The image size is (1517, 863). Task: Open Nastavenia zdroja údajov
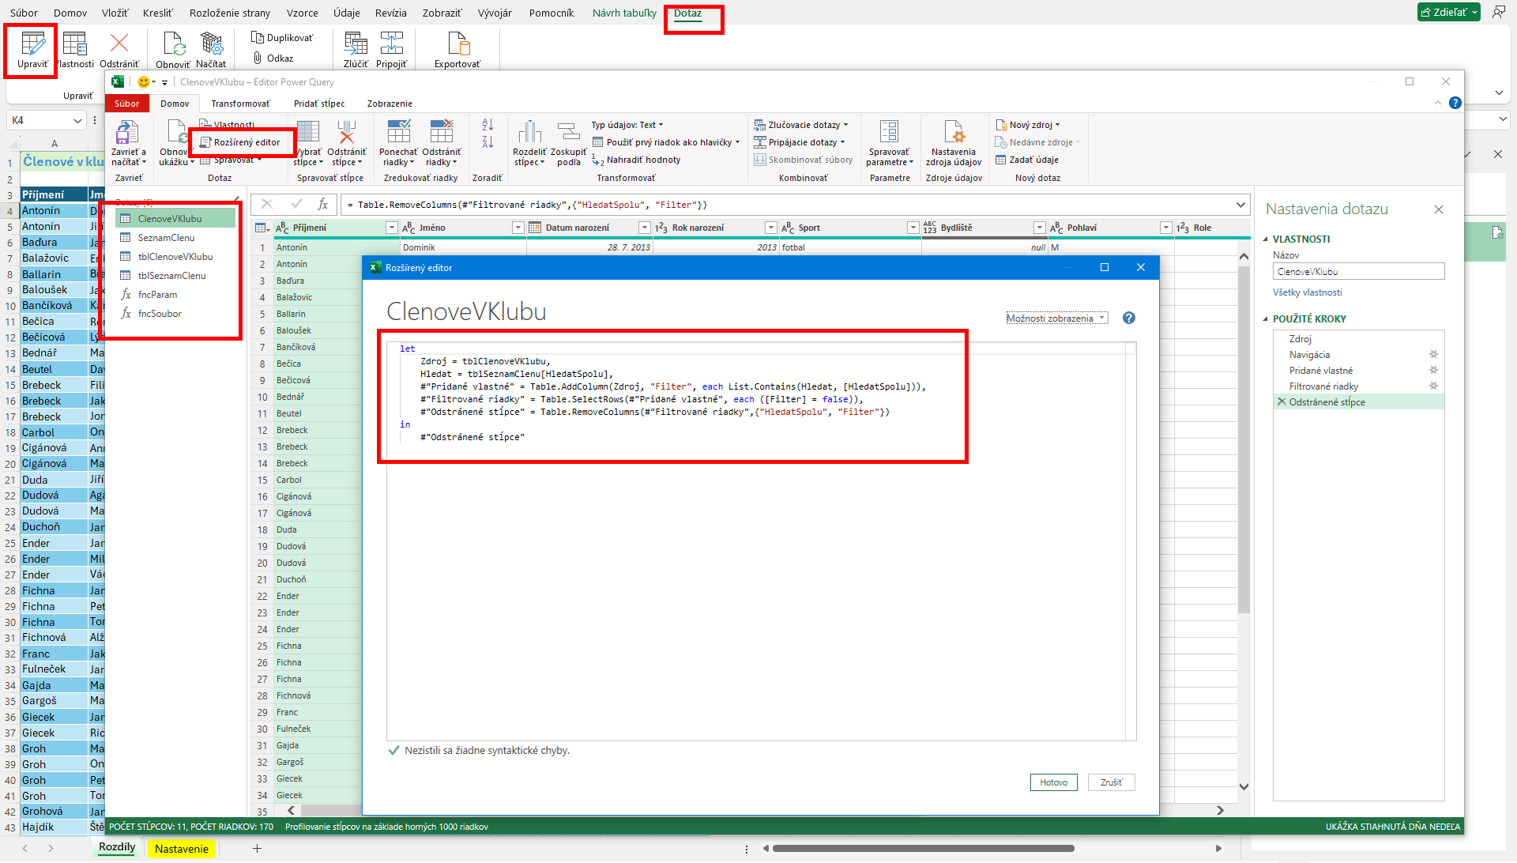click(954, 134)
